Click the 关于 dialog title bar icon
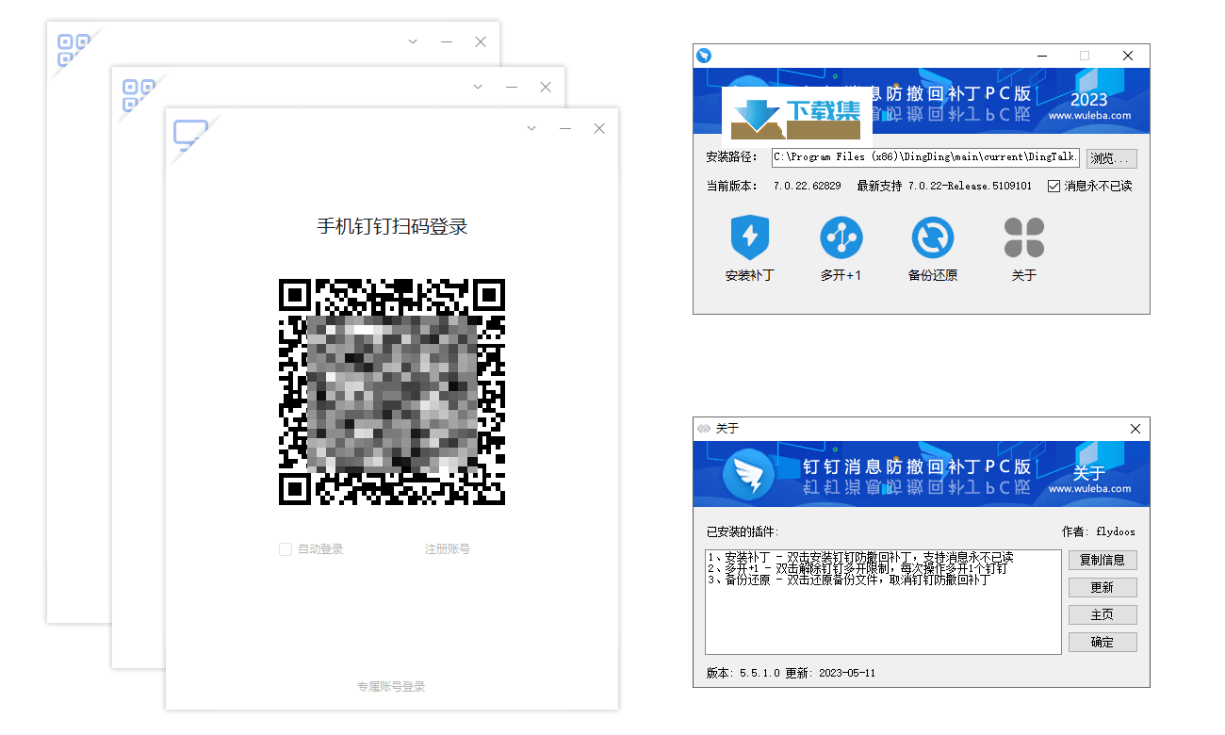This screenshot has height=735, width=1225. pos(704,429)
